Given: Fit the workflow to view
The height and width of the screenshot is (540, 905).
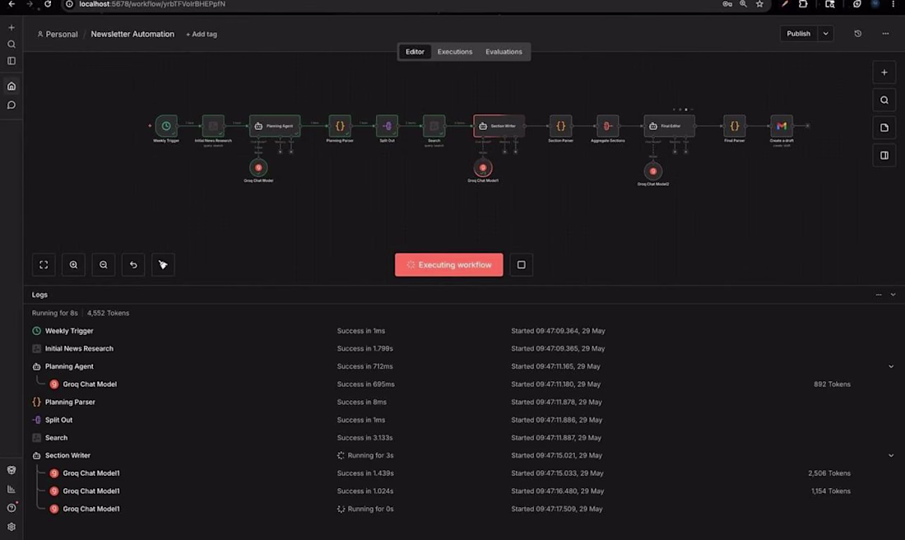Looking at the screenshot, I should (x=44, y=264).
